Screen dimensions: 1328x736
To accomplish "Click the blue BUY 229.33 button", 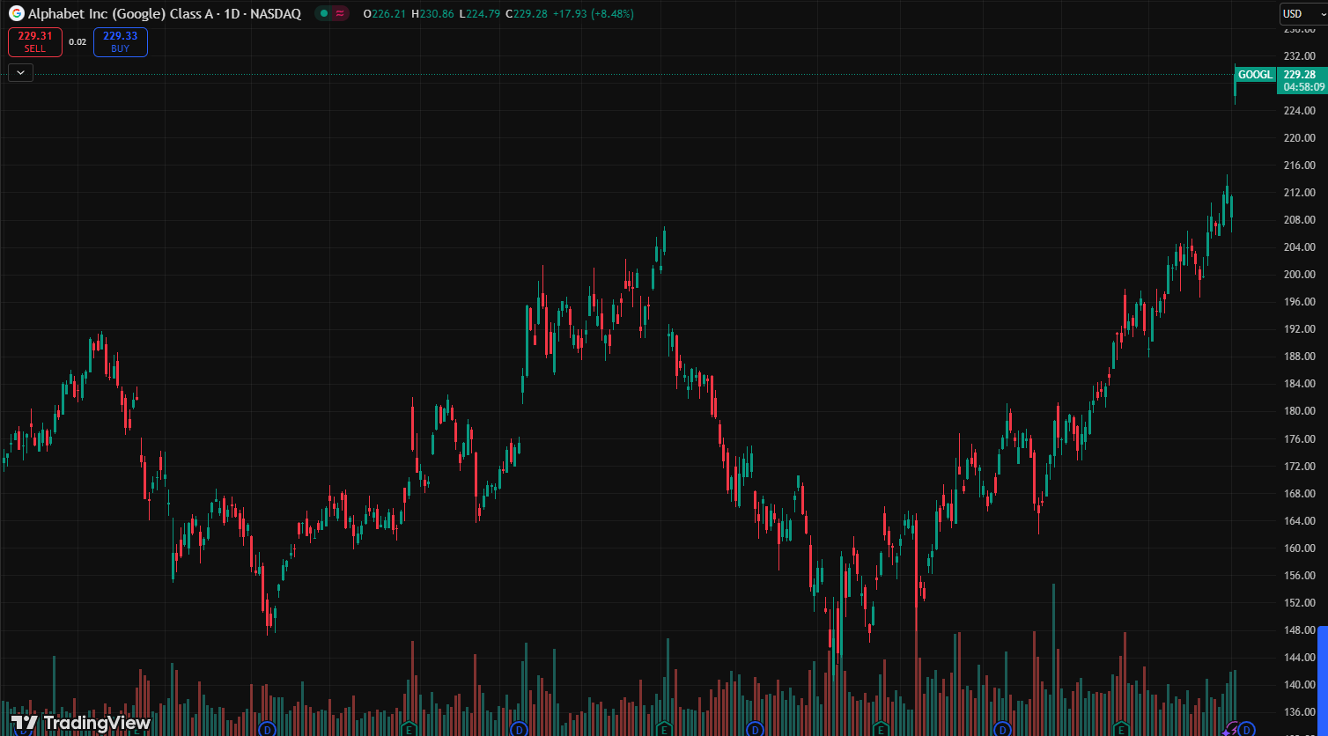I will point(120,42).
